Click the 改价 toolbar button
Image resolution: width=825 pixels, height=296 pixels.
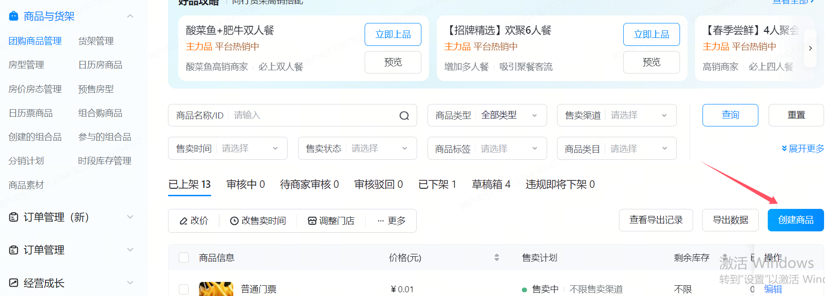[194, 221]
